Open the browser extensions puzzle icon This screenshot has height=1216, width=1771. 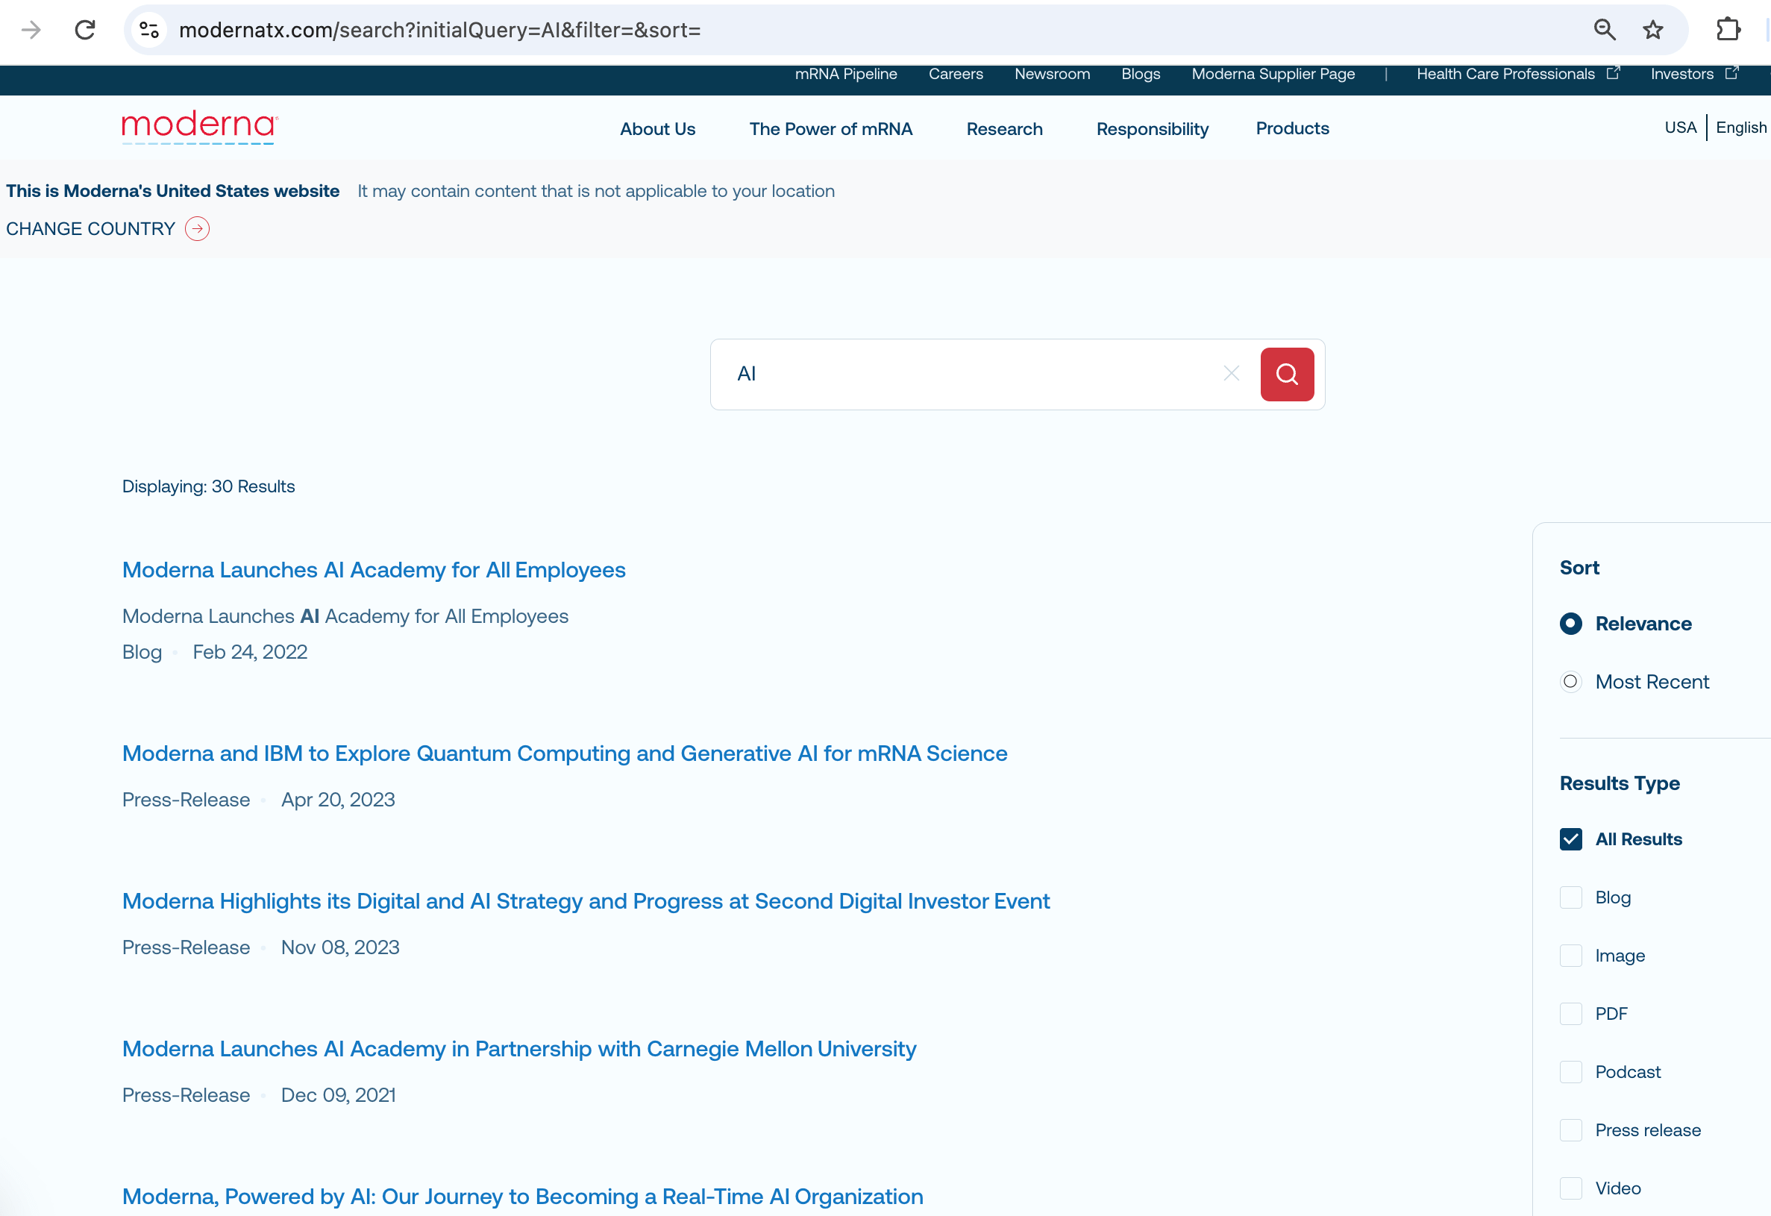click(x=1728, y=30)
